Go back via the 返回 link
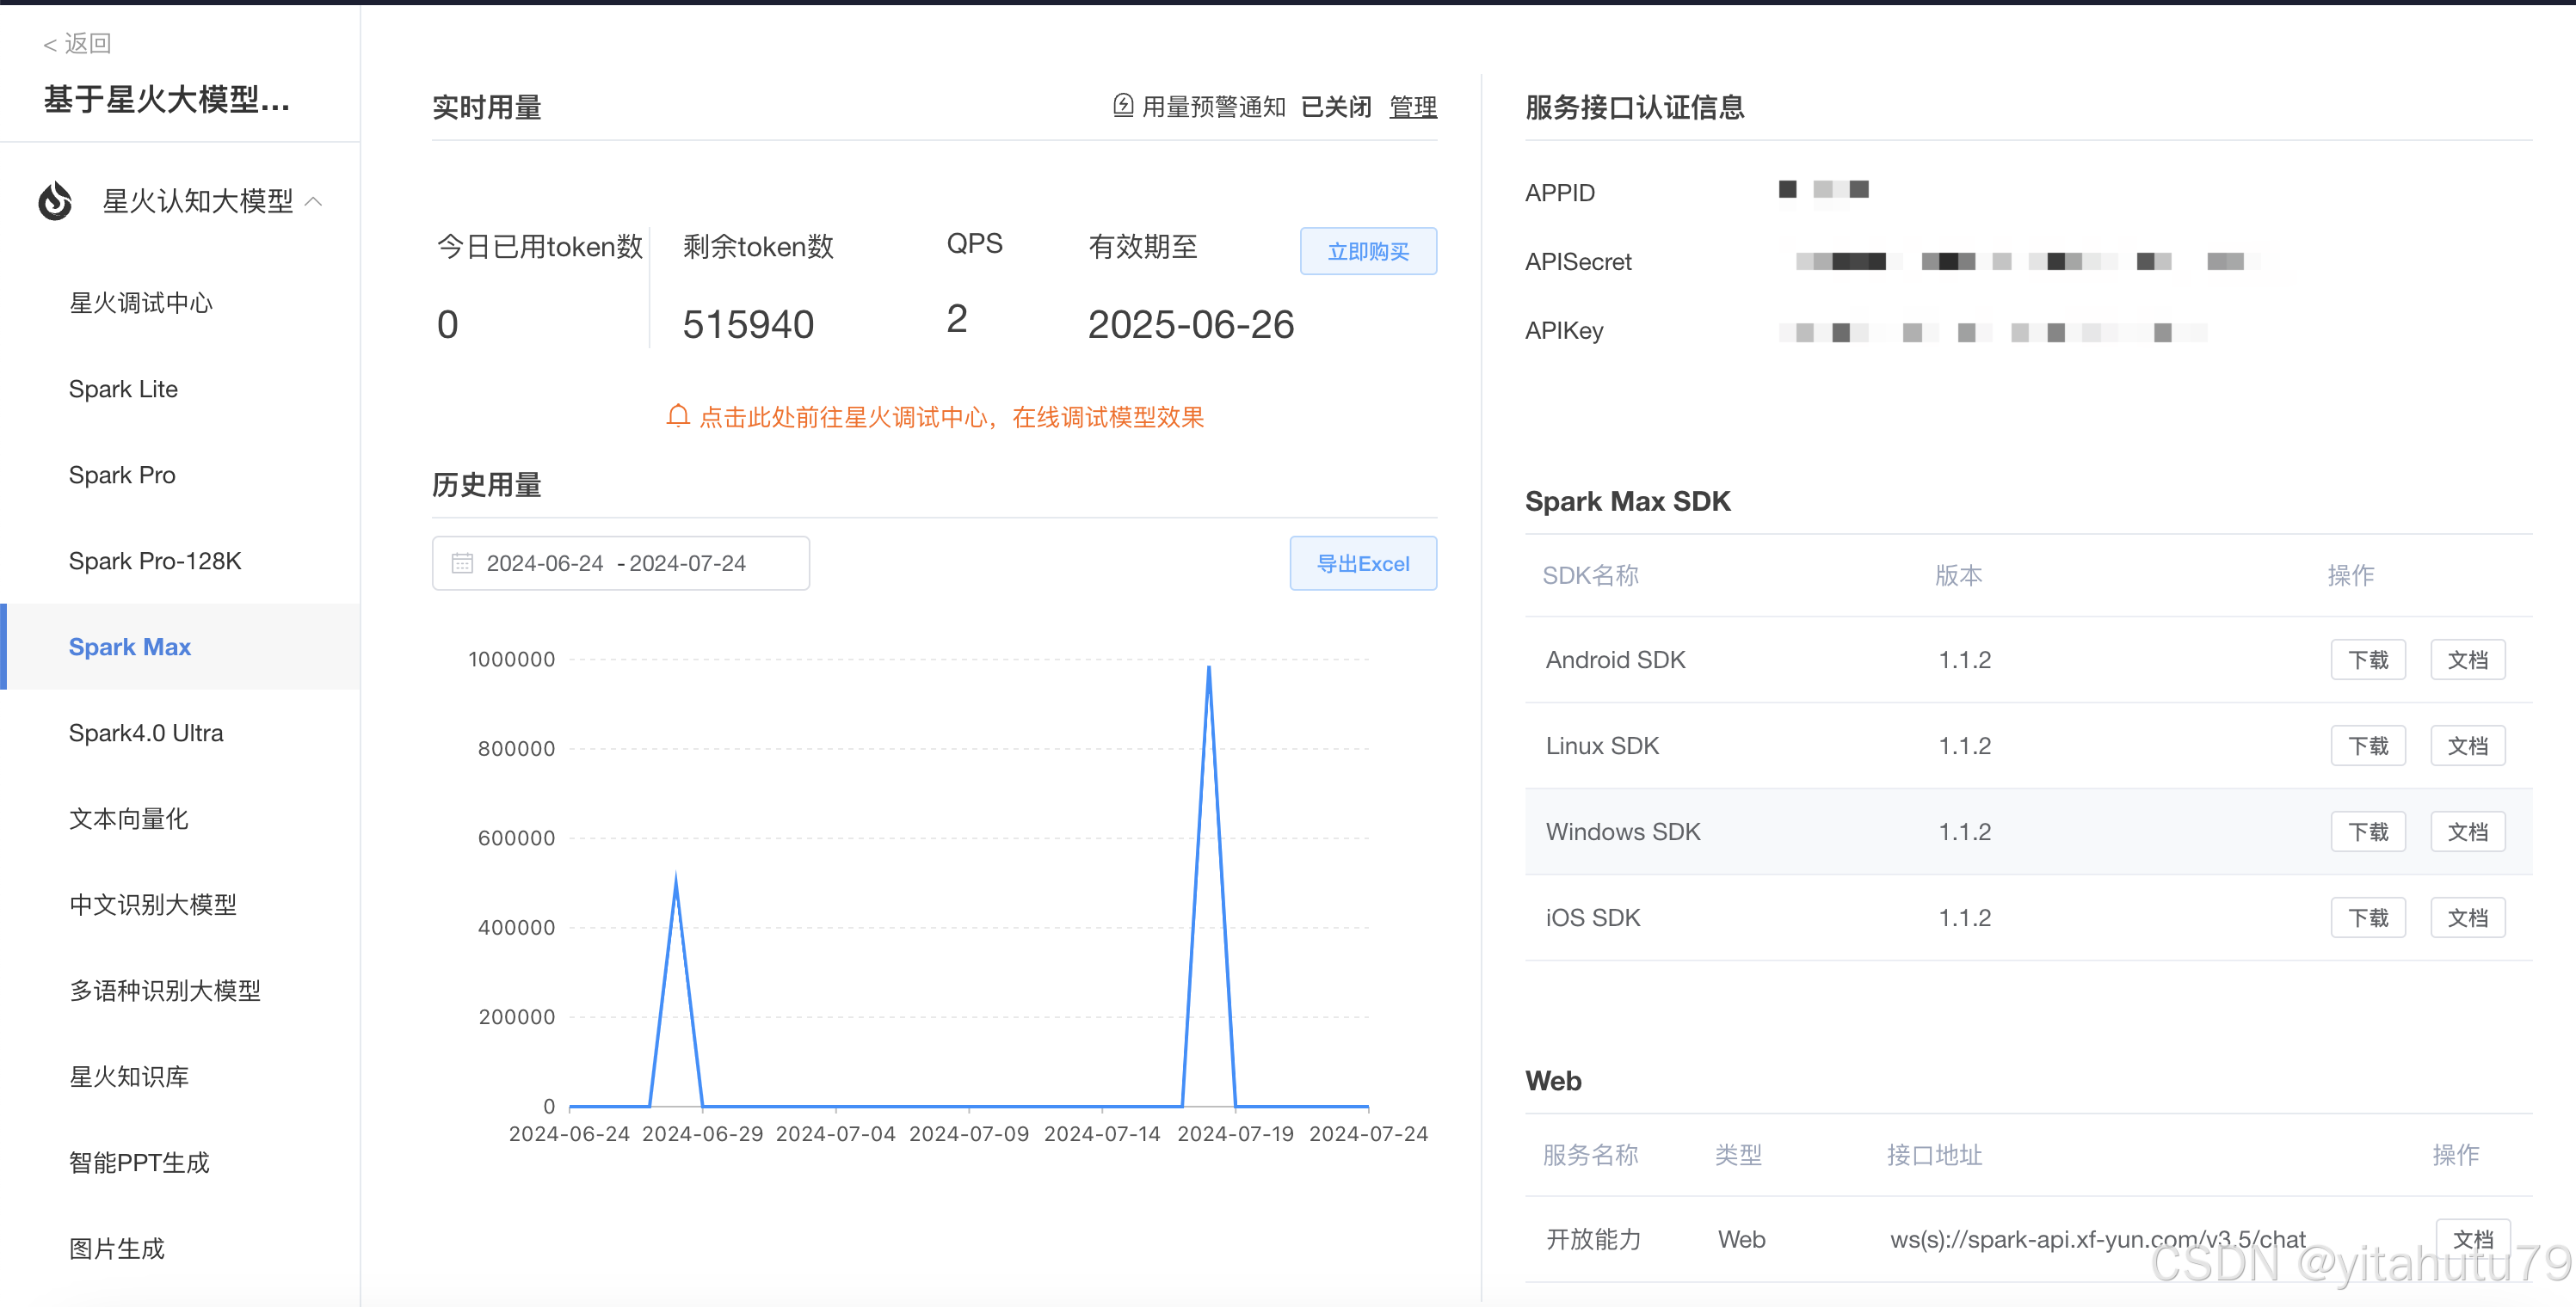This screenshot has height=1307, width=2576. pyautogui.click(x=77, y=43)
